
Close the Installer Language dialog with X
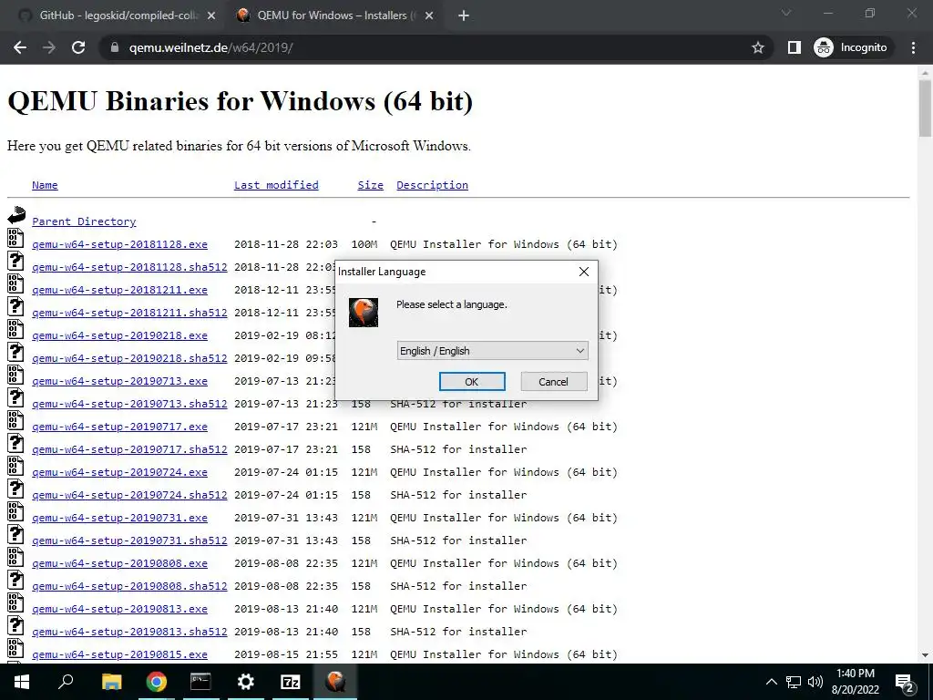[x=584, y=272]
